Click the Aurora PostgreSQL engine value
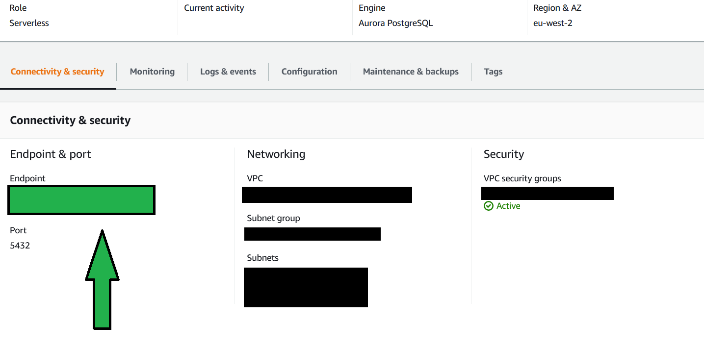This screenshot has height=347, width=704. coord(395,23)
